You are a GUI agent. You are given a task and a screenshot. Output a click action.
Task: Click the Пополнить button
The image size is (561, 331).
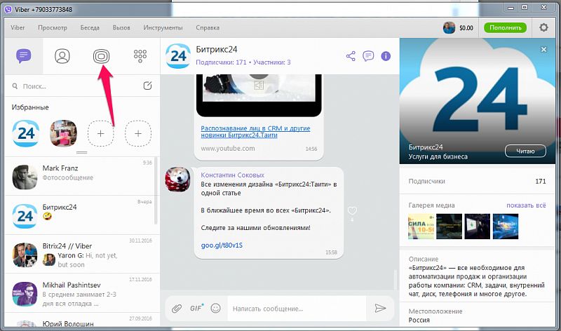pos(505,27)
